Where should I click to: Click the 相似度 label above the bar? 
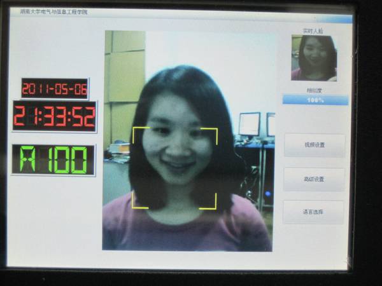pyautogui.click(x=315, y=91)
